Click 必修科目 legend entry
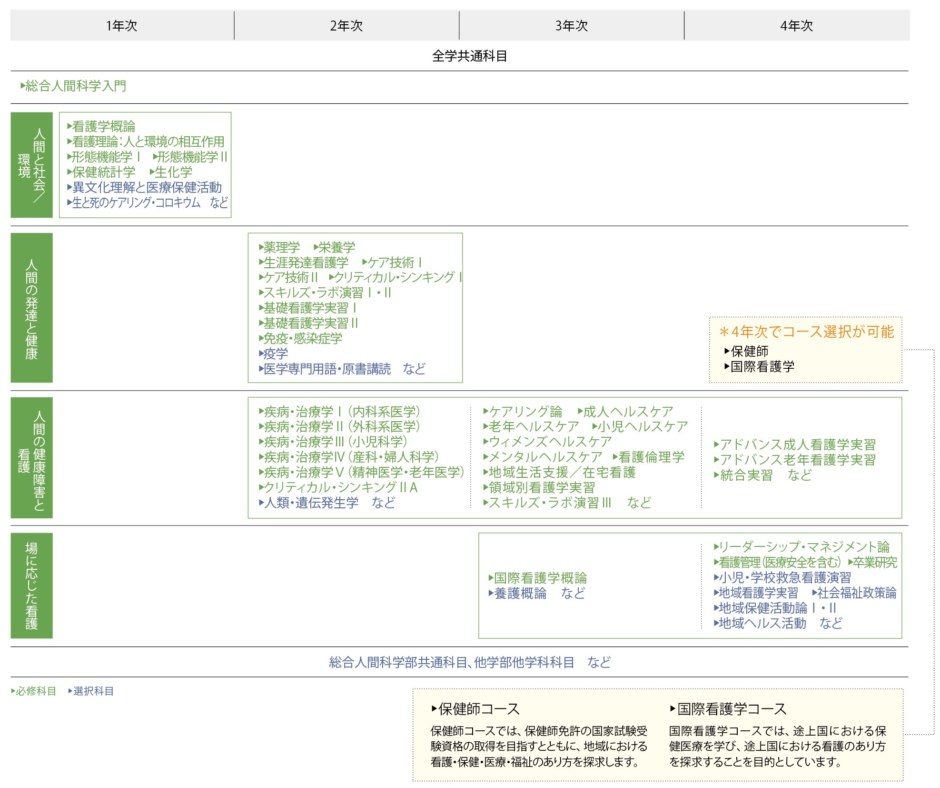 pos(34,691)
